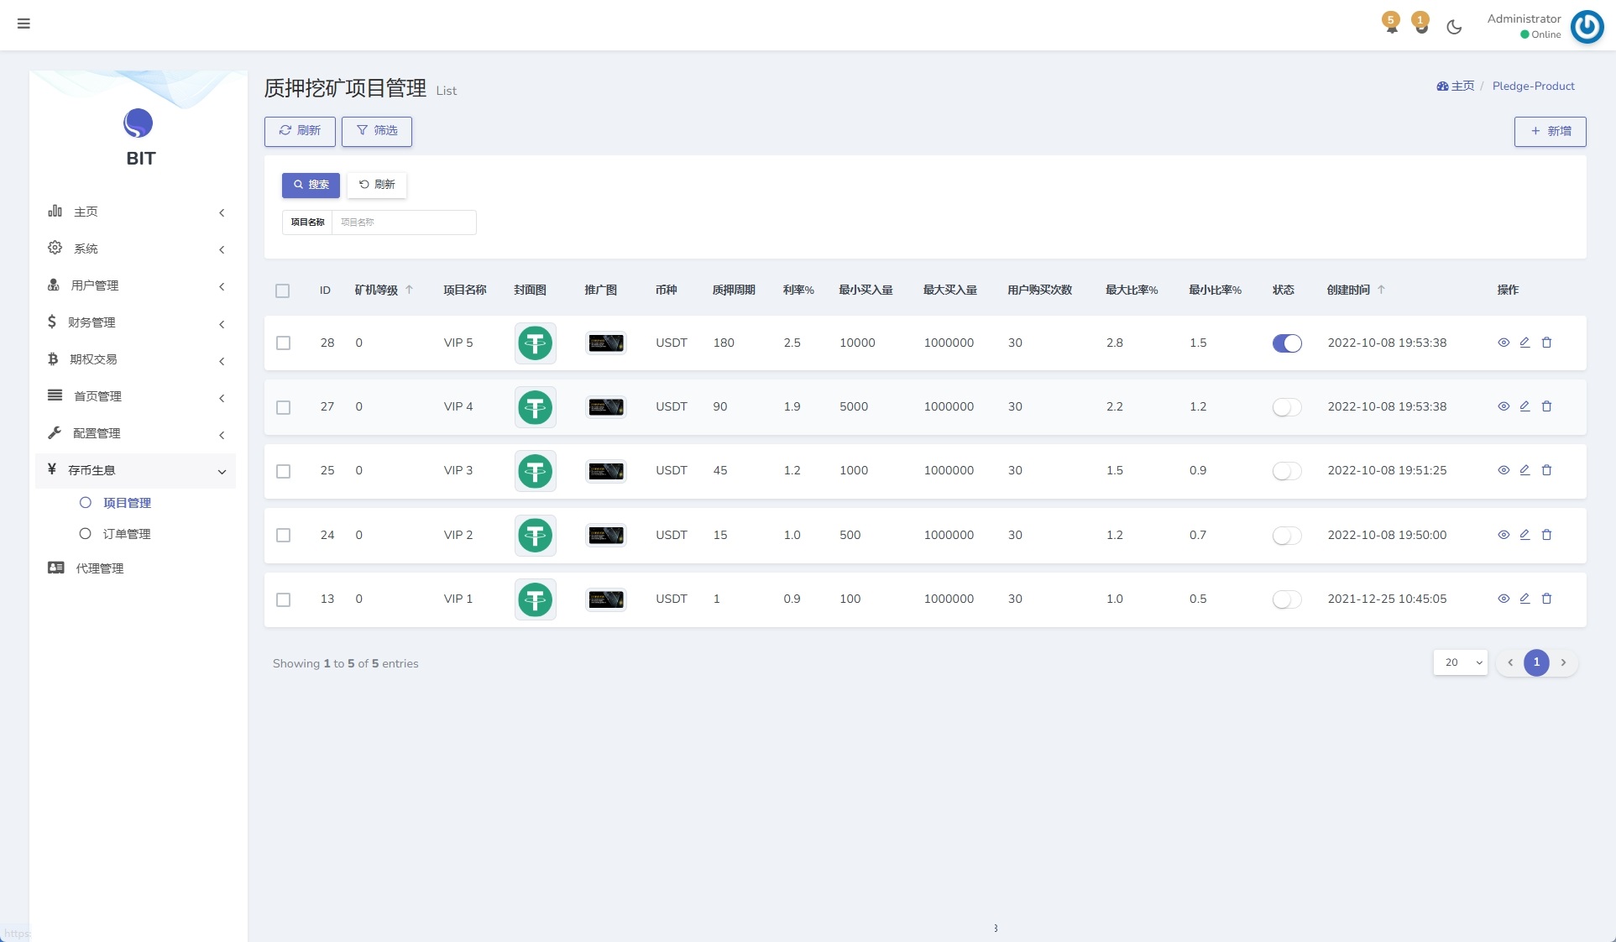Open 代理管理 sidebar item
Image resolution: width=1616 pixels, height=942 pixels.
[x=99, y=568]
